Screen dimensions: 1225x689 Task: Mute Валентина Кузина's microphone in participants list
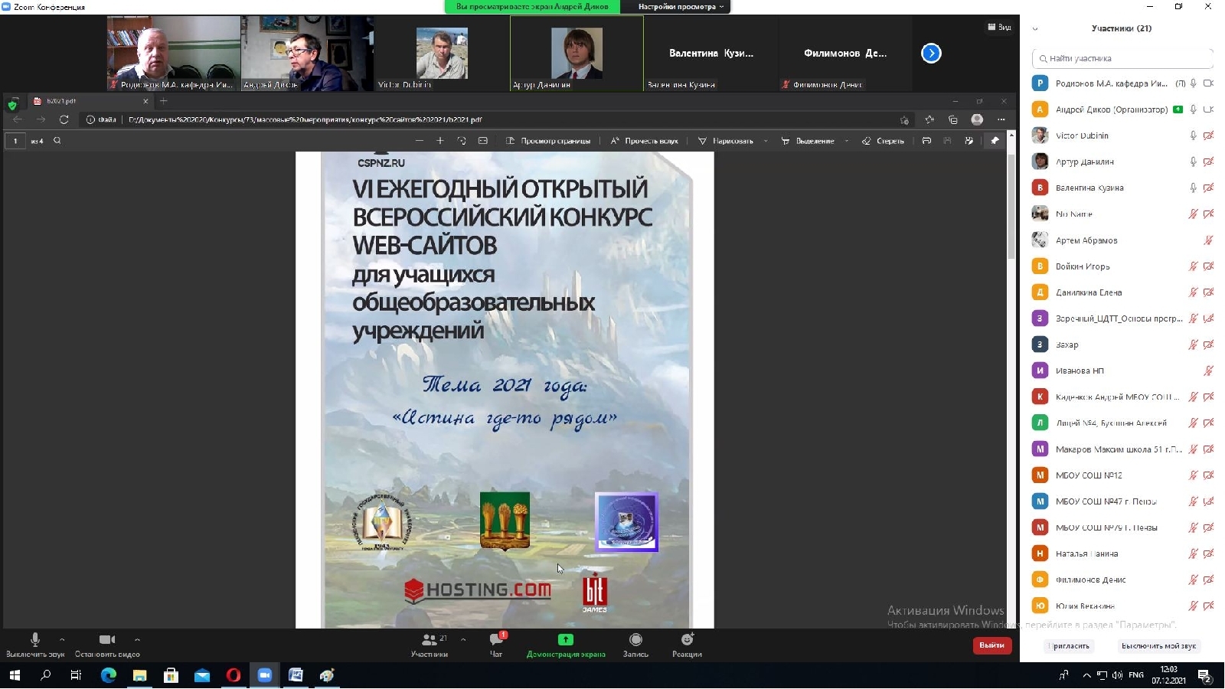[x=1191, y=188]
